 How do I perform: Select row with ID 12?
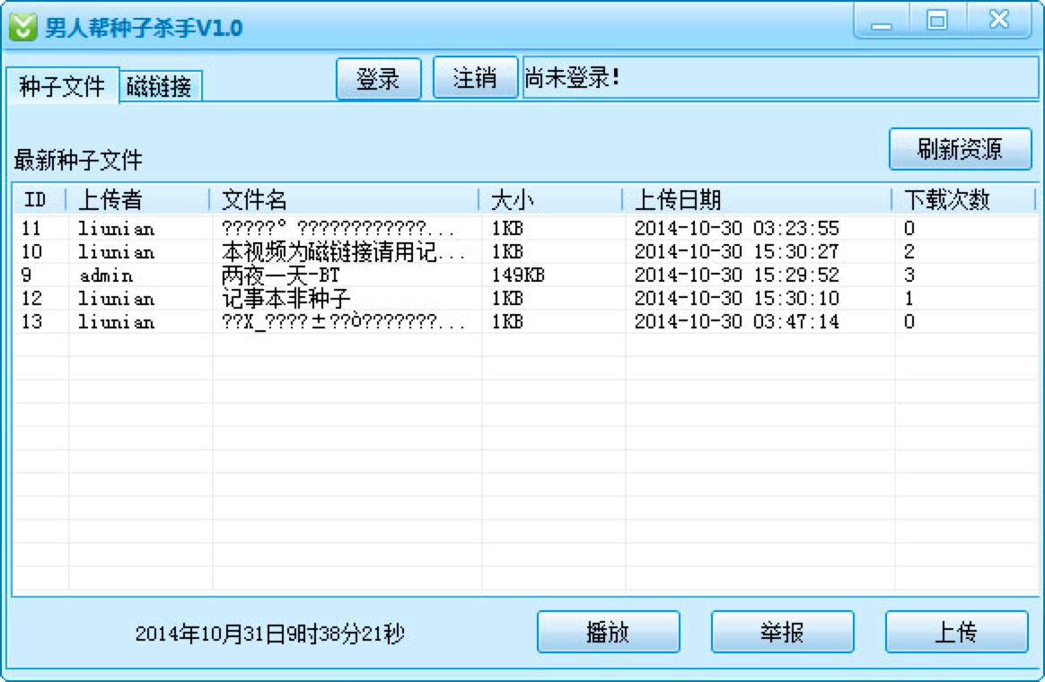click(x=525, y=298)
